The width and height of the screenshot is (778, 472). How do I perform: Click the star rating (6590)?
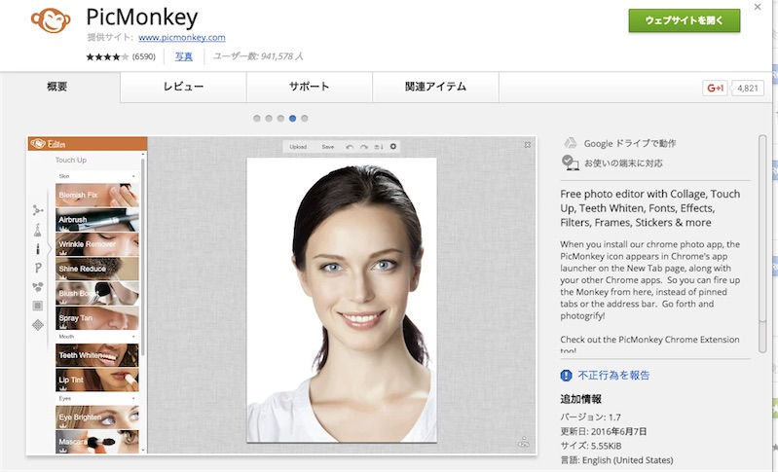point(121,56)
